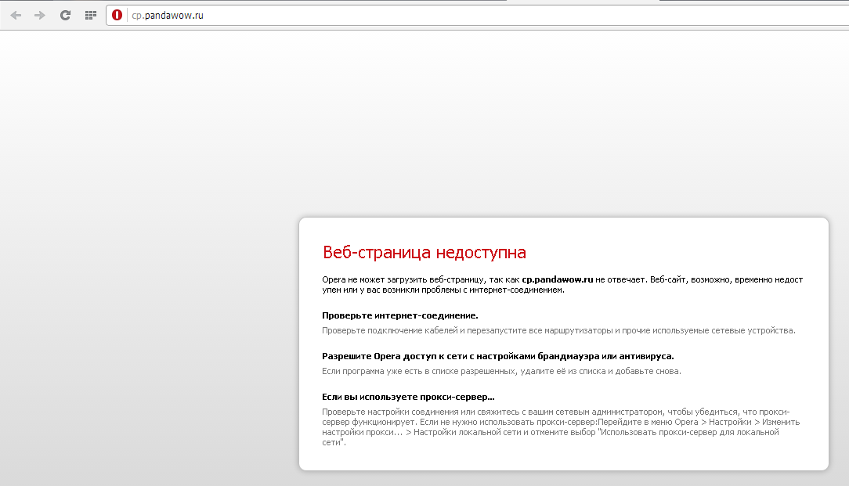Select the heading "Проверьте интернет-соединение."

(x=399, y=315)
